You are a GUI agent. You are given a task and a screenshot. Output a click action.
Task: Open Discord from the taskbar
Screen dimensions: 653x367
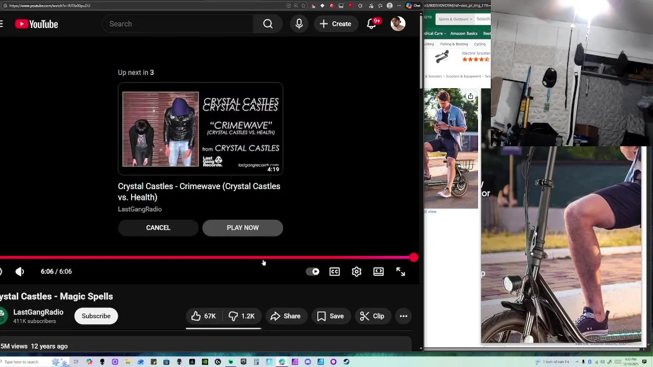[x=308, y=362]
